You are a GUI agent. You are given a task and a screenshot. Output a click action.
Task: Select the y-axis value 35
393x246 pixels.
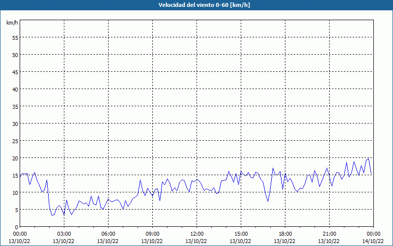pyautogui.click(x=15, y=106)
